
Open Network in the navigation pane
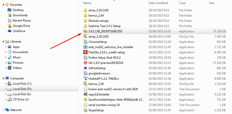[16, 110]
